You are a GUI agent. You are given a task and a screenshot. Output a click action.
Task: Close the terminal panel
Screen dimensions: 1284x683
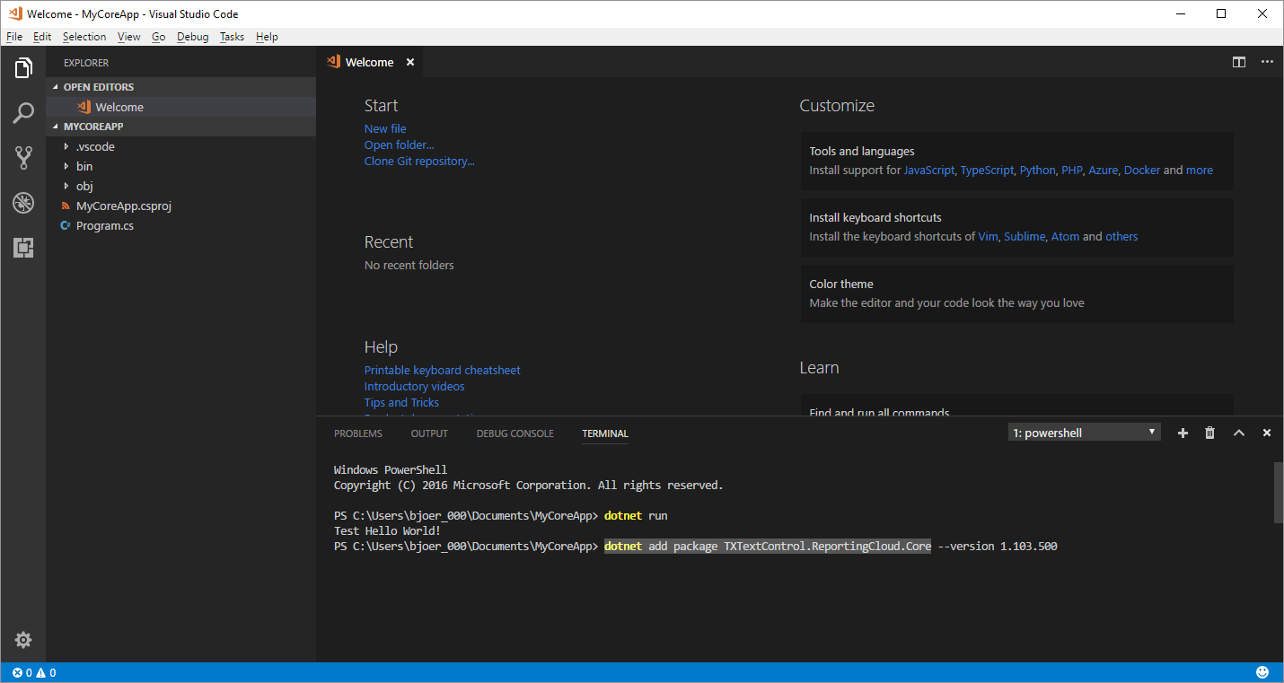pyautogui.click(x=1267, y=433)
